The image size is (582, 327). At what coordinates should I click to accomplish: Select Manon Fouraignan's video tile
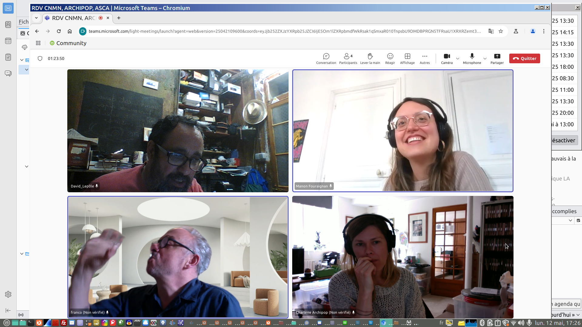click(x=403, y=131)
